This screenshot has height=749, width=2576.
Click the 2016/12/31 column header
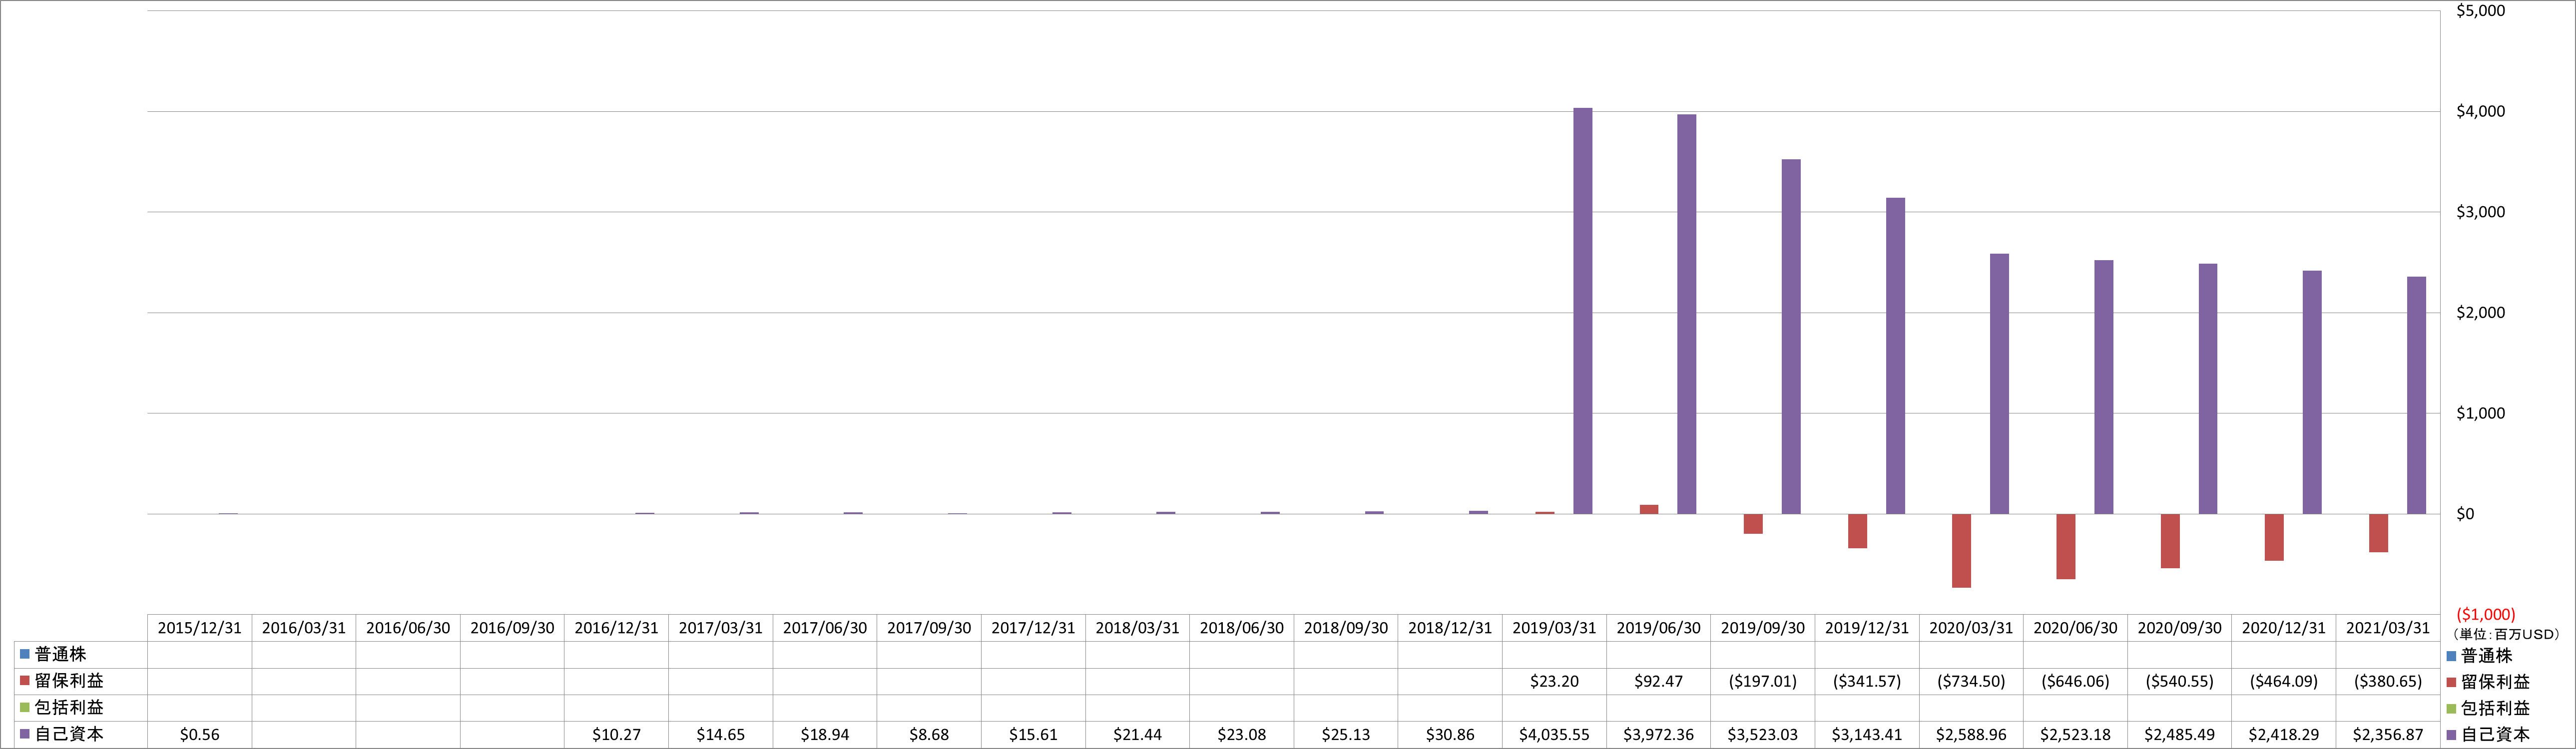616,628
